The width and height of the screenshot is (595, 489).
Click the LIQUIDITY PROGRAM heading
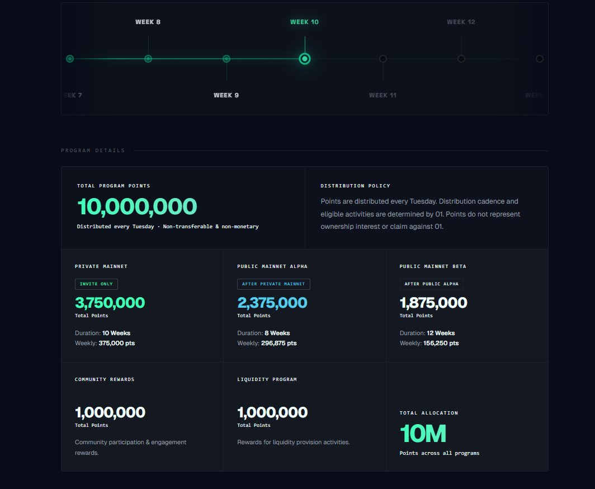tap(267, 379)
